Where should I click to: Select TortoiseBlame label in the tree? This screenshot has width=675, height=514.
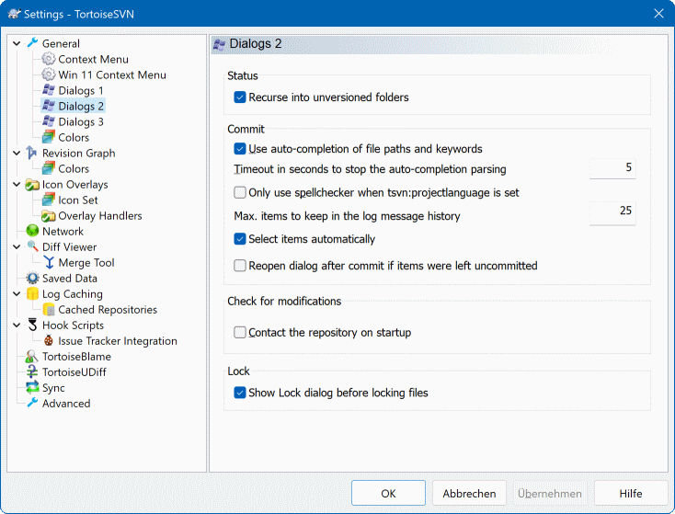(76, 357)
